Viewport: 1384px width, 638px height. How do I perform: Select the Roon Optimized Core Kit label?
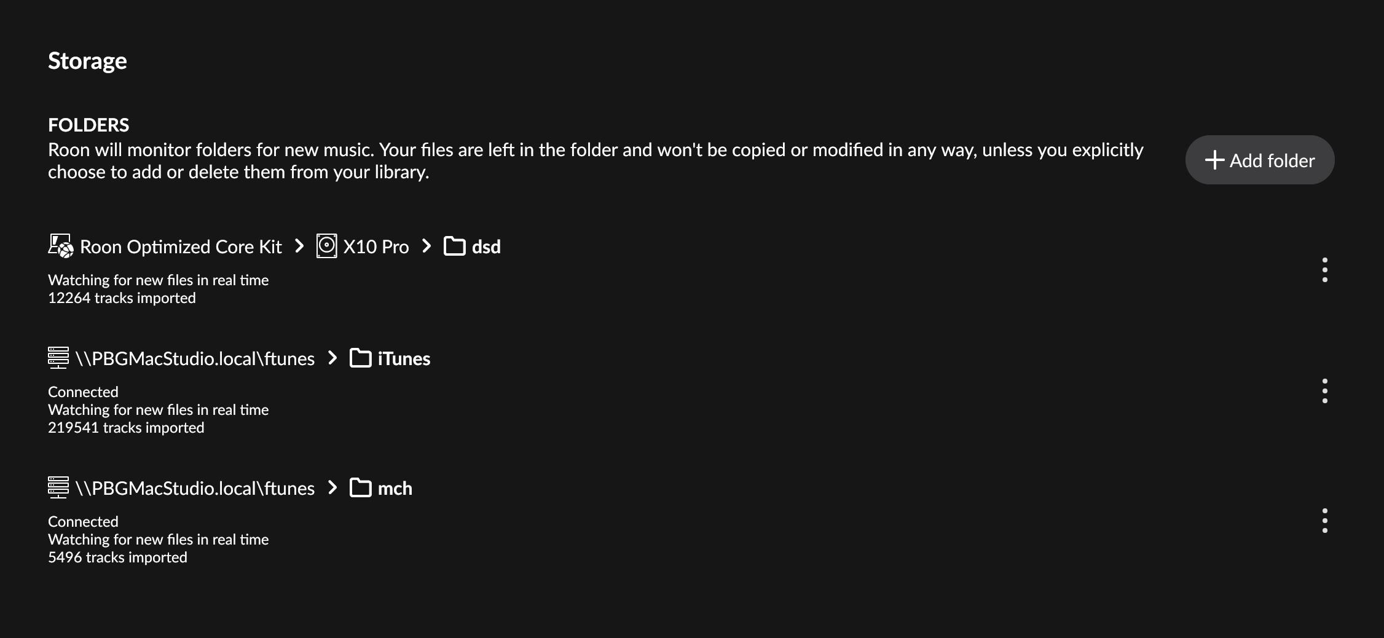coord(181,246)
